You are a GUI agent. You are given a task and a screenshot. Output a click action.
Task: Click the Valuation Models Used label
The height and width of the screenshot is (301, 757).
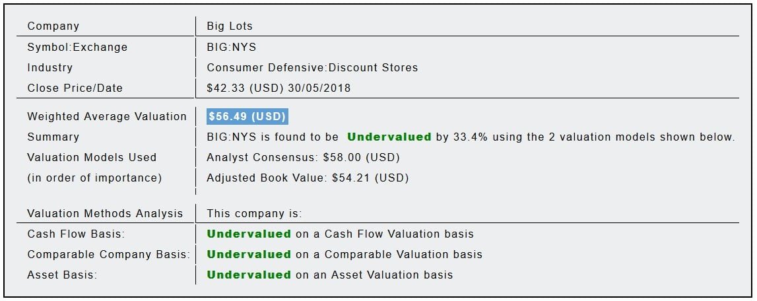click(92, 157)
